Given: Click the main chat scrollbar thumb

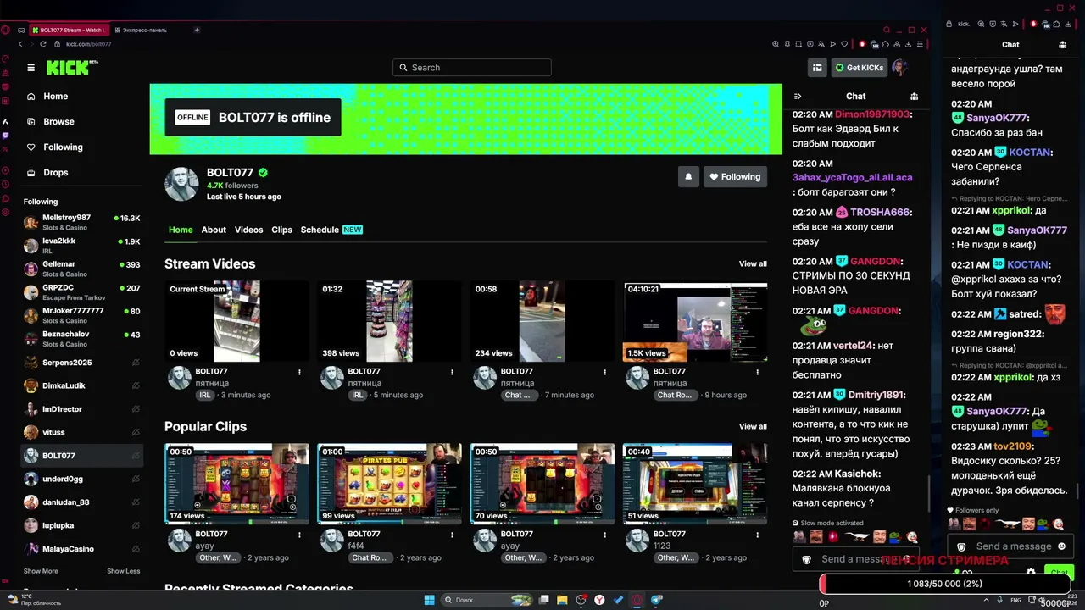Looking at the screenshot, I should (930, 493).
